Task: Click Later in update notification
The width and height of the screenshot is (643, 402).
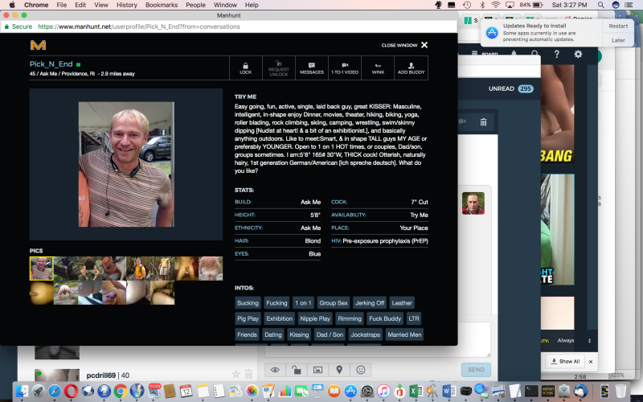Action: click(618, 40)
